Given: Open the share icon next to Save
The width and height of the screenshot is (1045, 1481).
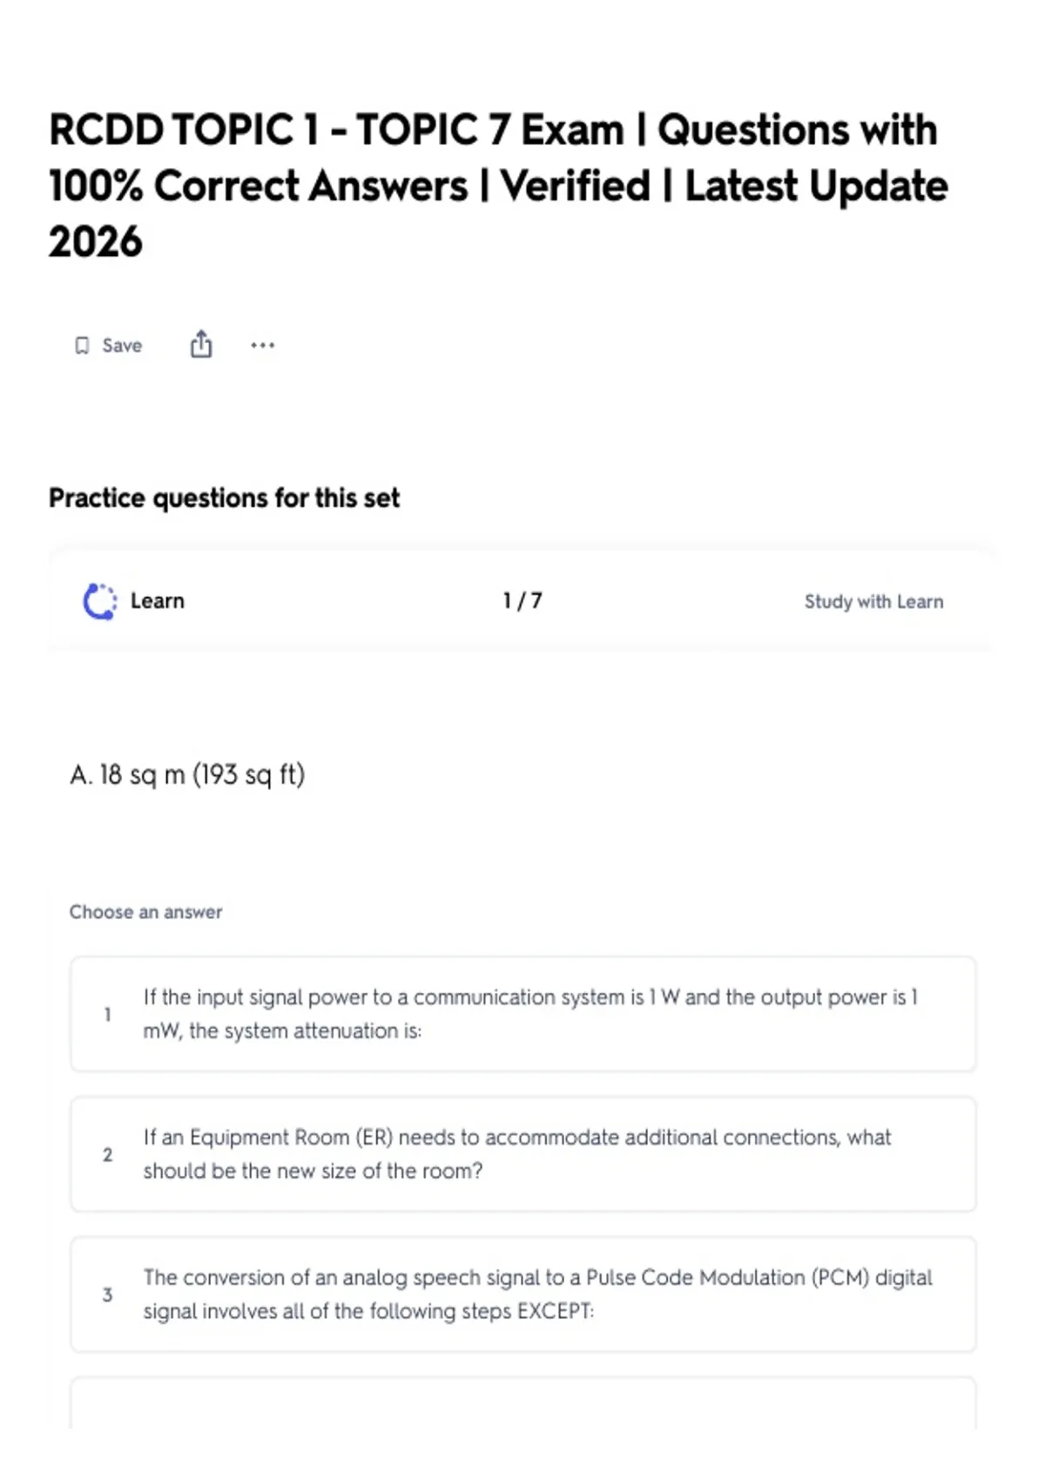Looking at the screenshot, I should pos(201,344).
